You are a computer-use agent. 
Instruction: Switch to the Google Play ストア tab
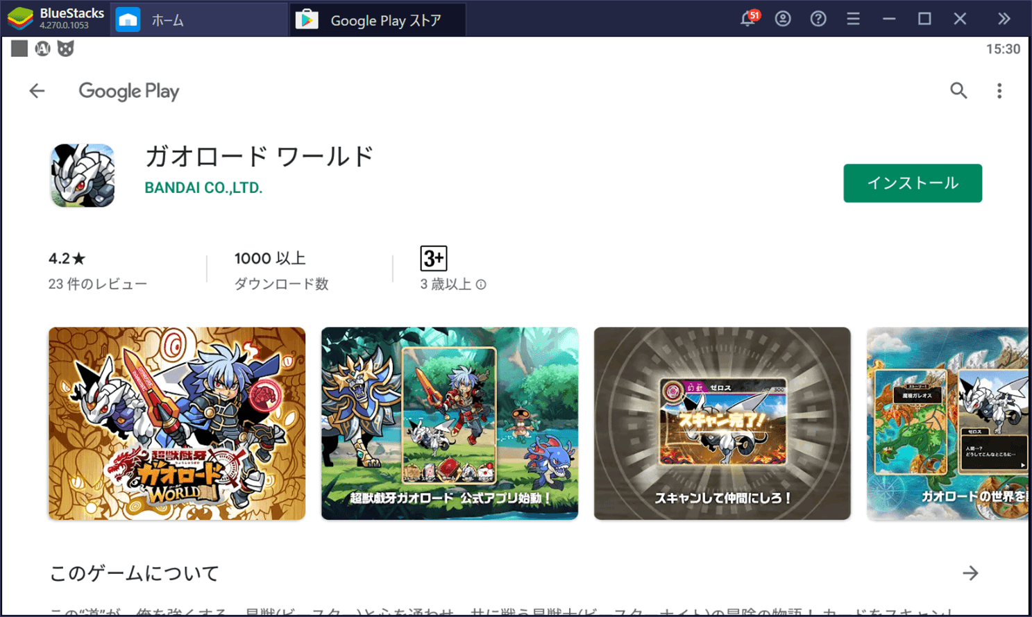tap(378, 19)
